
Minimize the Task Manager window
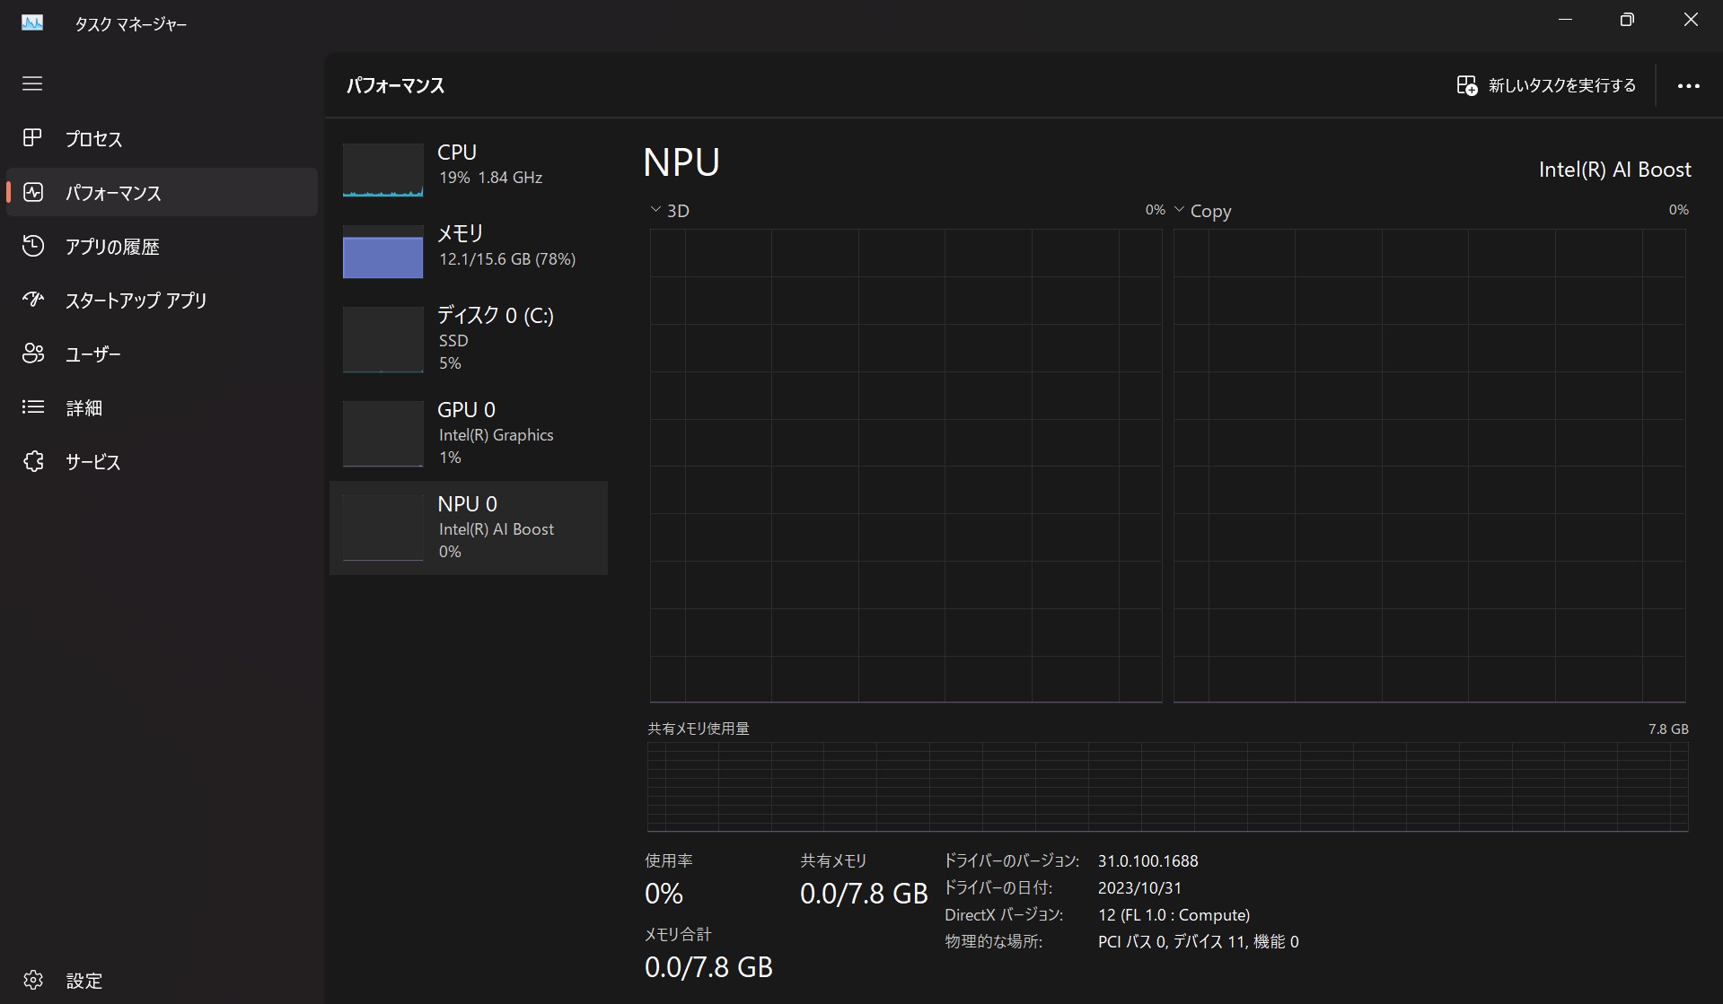click(1565, 20)
